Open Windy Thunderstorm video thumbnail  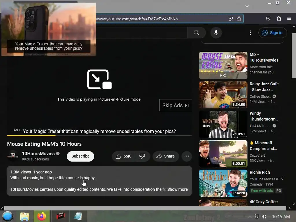click(223, 124)
